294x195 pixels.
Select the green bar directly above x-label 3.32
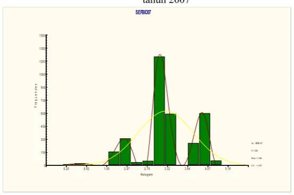[171, 139]
